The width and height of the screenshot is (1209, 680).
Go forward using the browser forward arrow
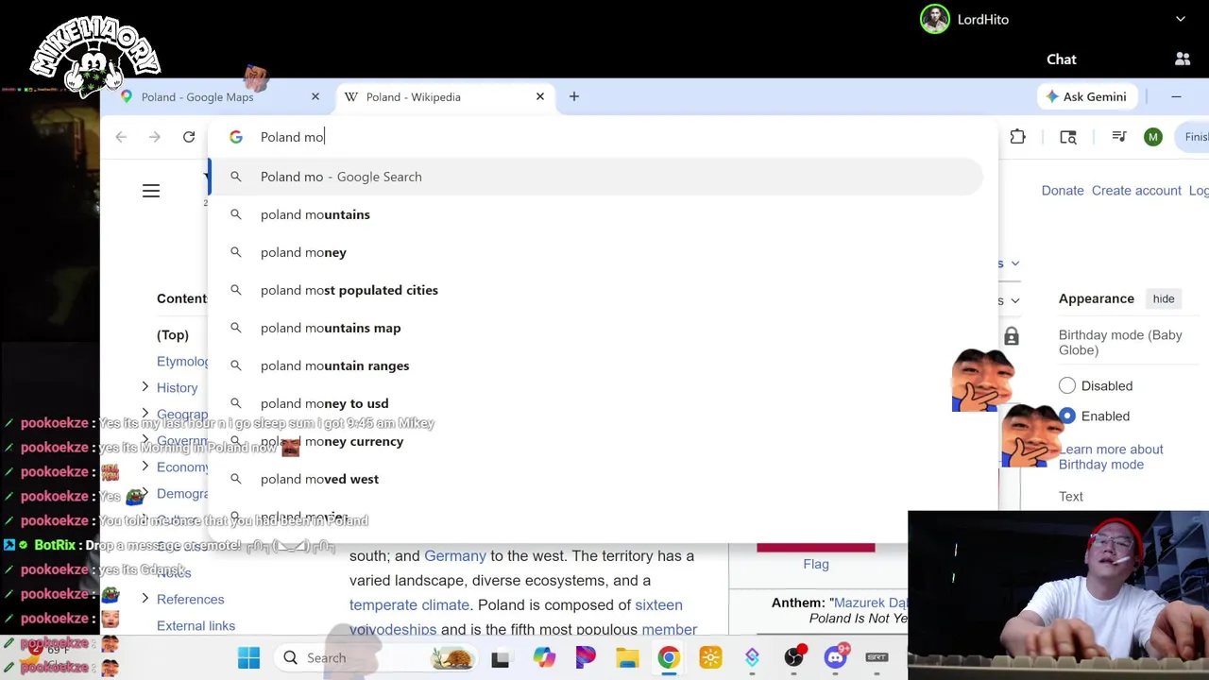(x=155, y=137)
